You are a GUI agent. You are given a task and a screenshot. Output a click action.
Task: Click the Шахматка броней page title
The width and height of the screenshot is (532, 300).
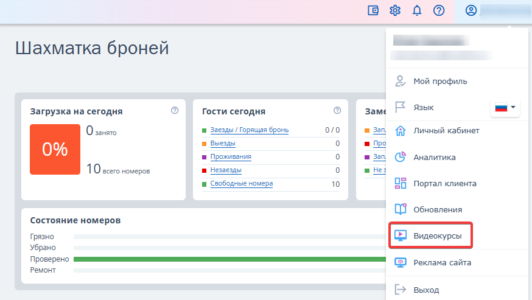tap(92, 48)
